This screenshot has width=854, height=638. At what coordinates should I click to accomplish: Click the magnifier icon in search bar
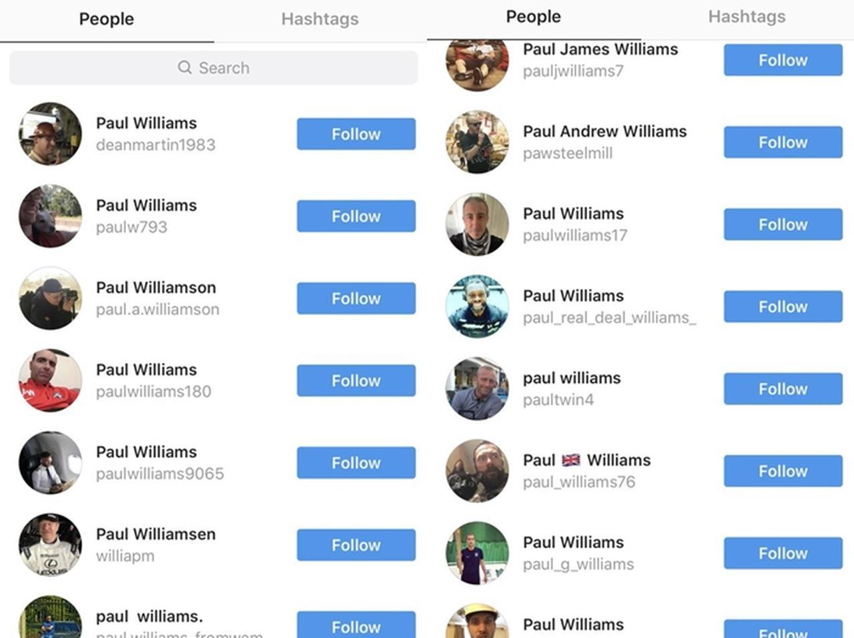coord(185,67)
